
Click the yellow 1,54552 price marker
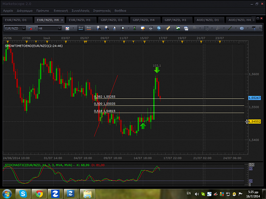[255, 122]
